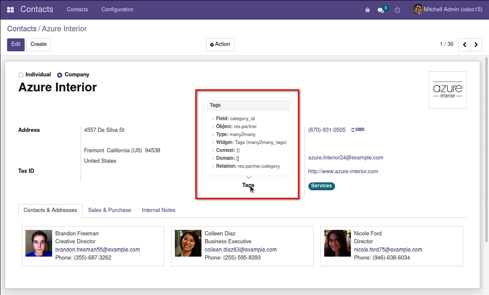This screenshot has height=295, width=489.
Task: Click phone number (870)-931-0505
Action: point(327,130)
